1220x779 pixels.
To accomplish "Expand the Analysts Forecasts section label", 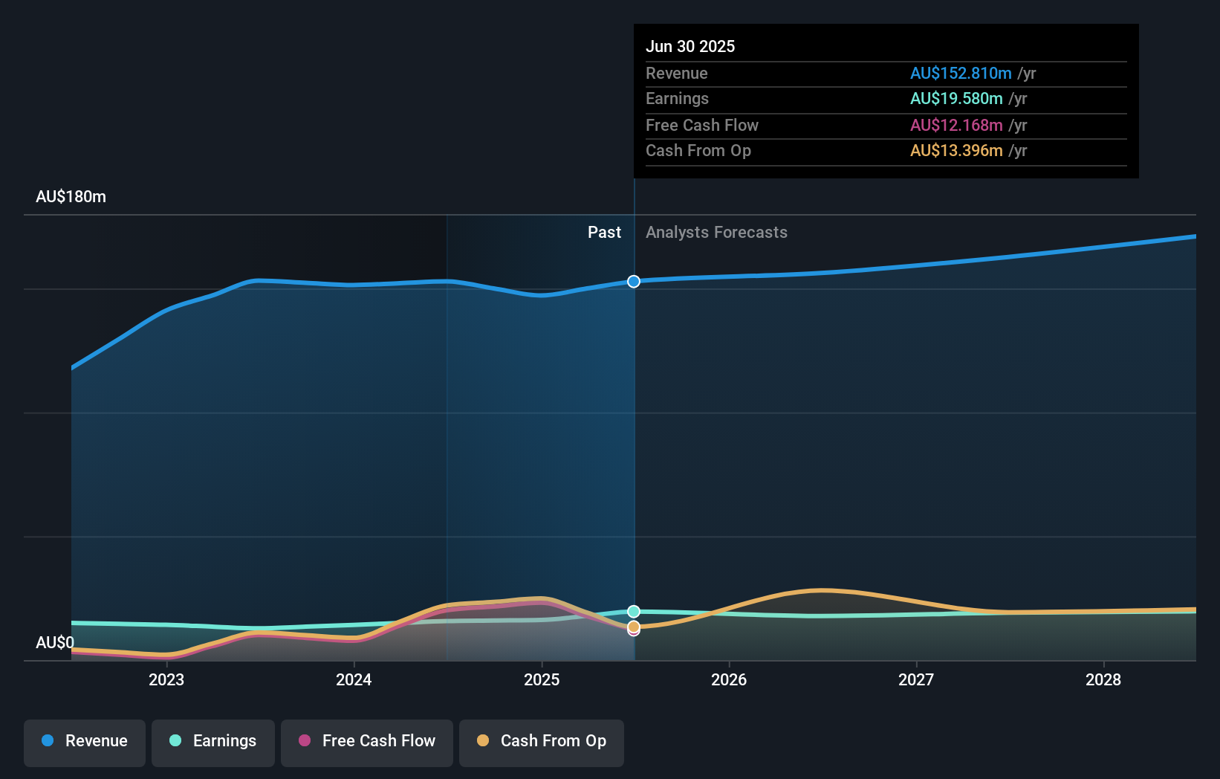I will (716, 233).
